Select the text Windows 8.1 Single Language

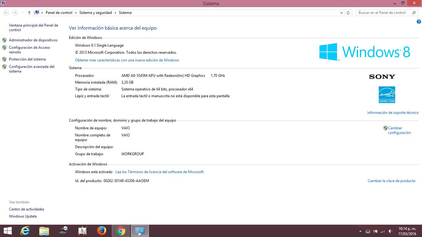click(x=99, y=45)
